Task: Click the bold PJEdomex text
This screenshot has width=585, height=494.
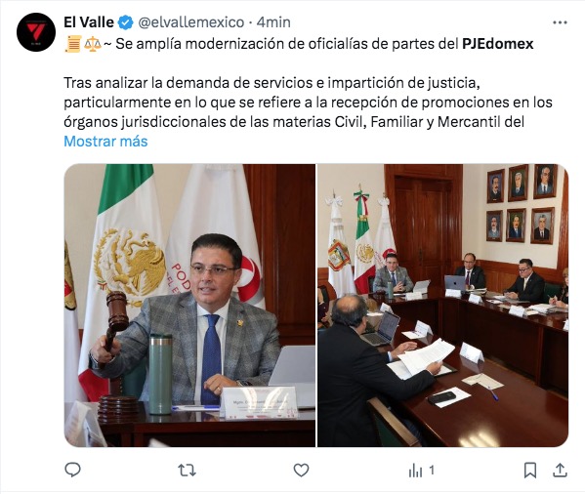Action: pos(498,44)
